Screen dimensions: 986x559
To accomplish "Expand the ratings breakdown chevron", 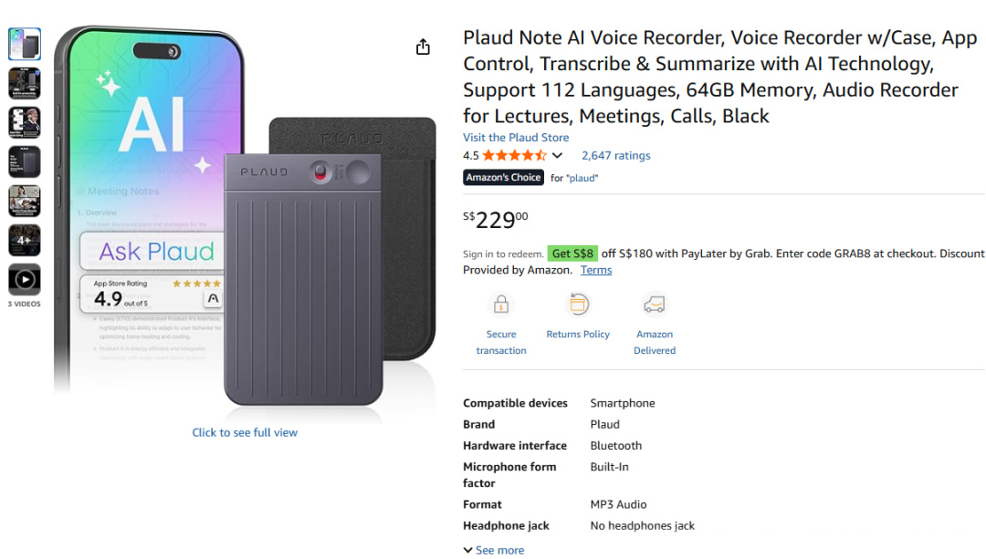I will click(558, 156).
